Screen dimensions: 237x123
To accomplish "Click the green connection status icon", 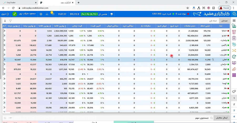I will (x=15, y=14).
